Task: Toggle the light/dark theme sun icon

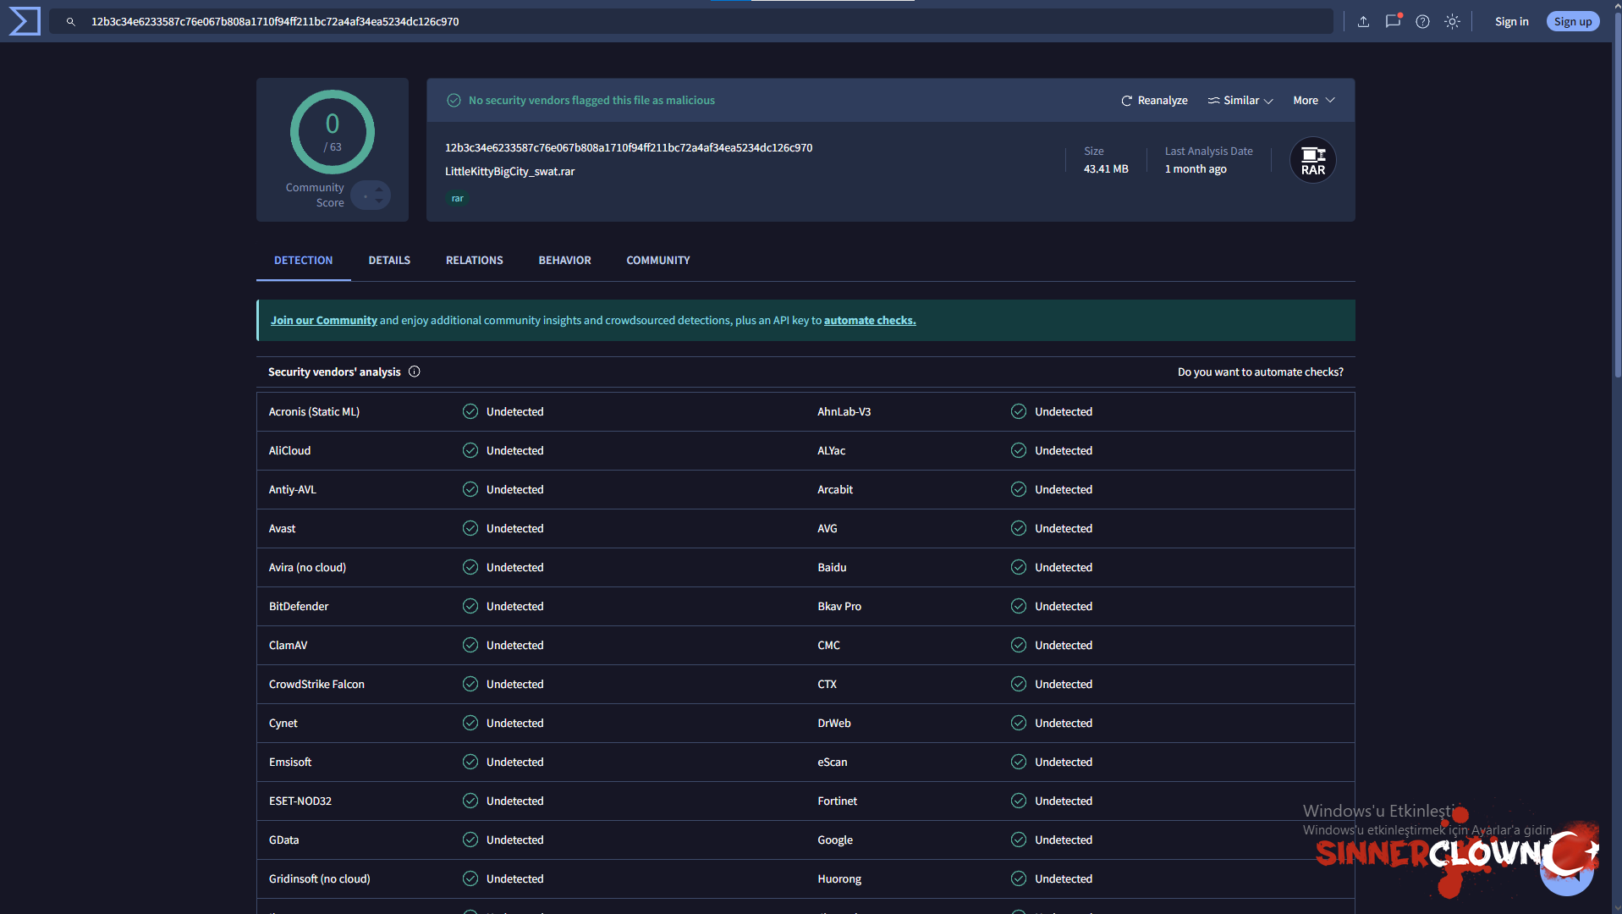Action: click(1452, 22)
